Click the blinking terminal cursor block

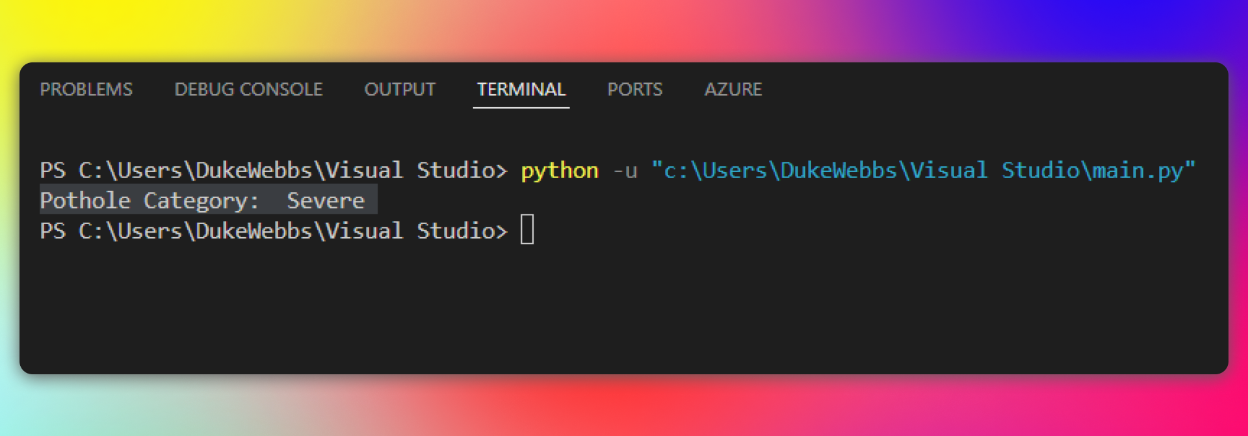tap(527, 230)
